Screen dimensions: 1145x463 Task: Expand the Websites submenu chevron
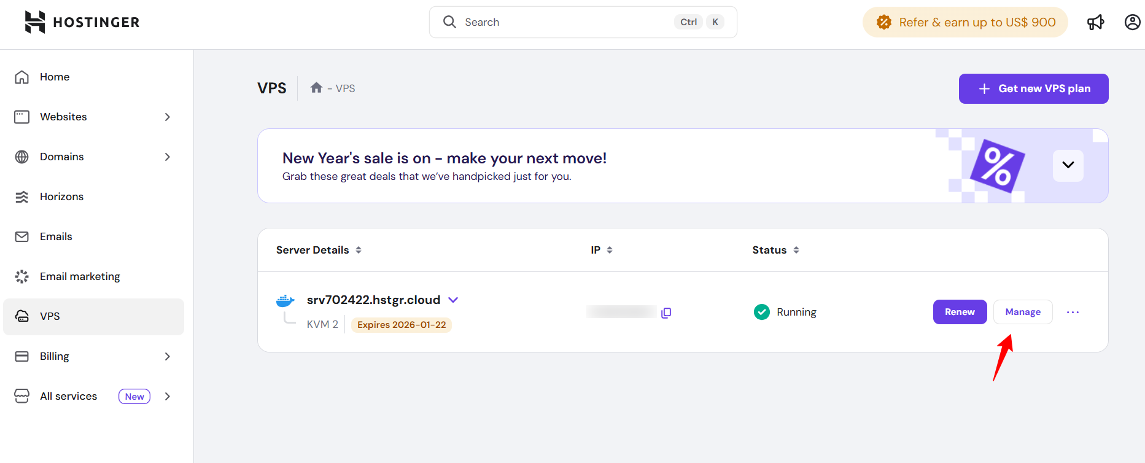pos(168,117)
